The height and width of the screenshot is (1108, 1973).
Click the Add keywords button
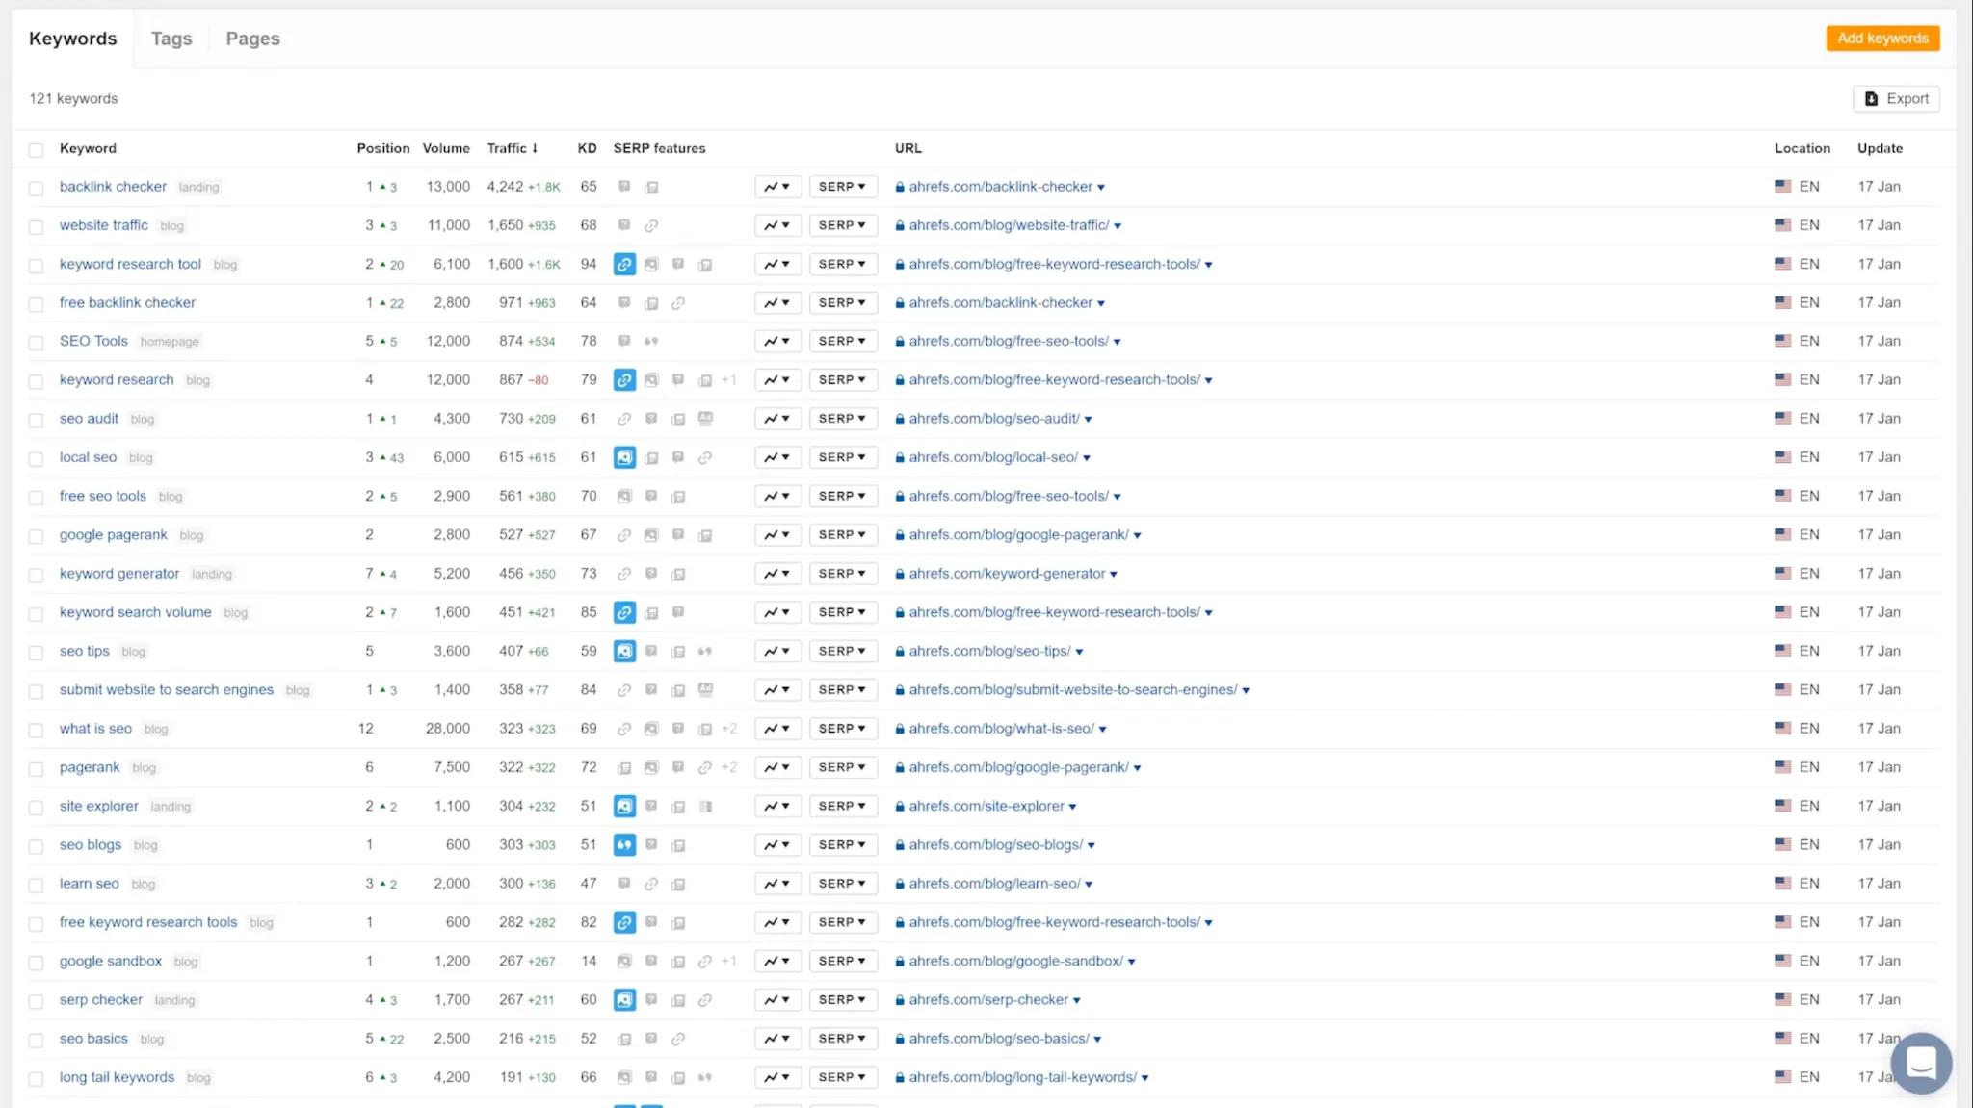click(1882, 39)
